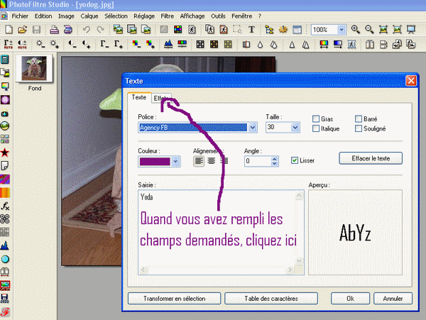Uncheck the Lisser checkbox
Viewport: 426px width, 320px height.
pos(295,160)
